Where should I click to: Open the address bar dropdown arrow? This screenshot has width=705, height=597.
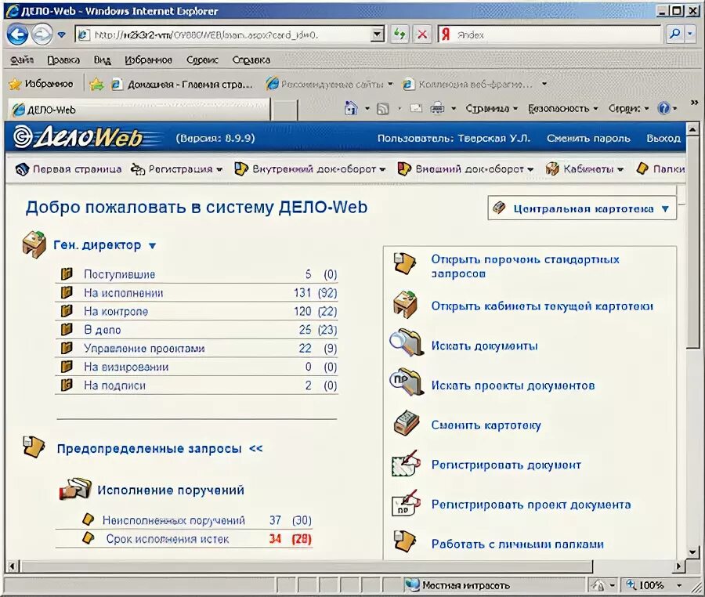coord(378,34)
